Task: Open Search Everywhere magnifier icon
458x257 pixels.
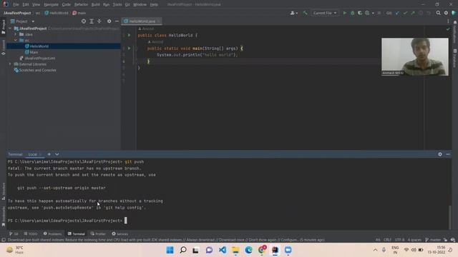Action: click(438, 13)
